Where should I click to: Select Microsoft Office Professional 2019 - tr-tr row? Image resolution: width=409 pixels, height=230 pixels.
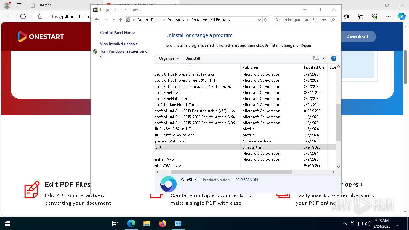coord(245,74)
